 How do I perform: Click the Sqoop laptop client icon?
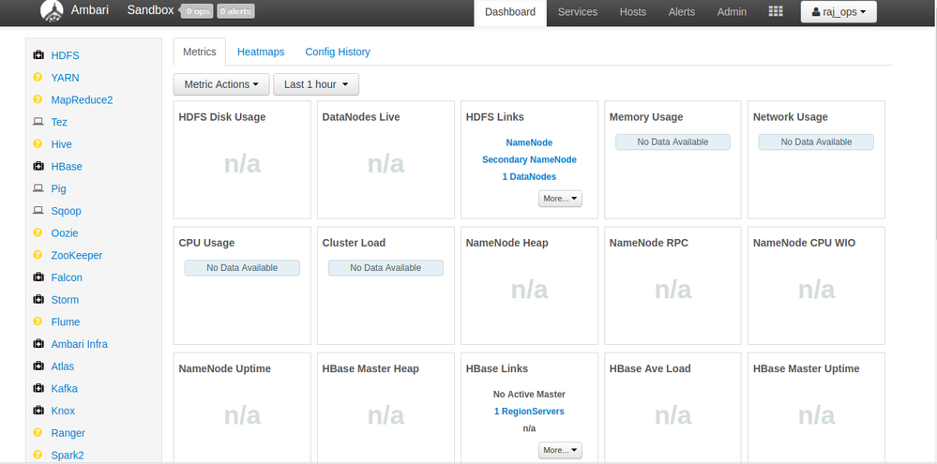coord(38,211)
